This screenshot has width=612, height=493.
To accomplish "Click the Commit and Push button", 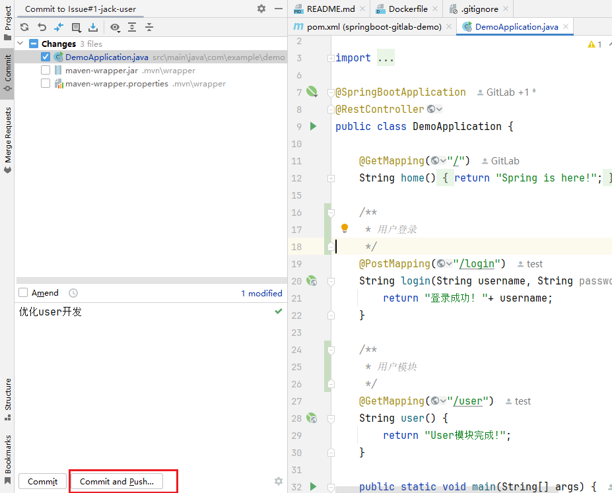I will pos(117,481).
